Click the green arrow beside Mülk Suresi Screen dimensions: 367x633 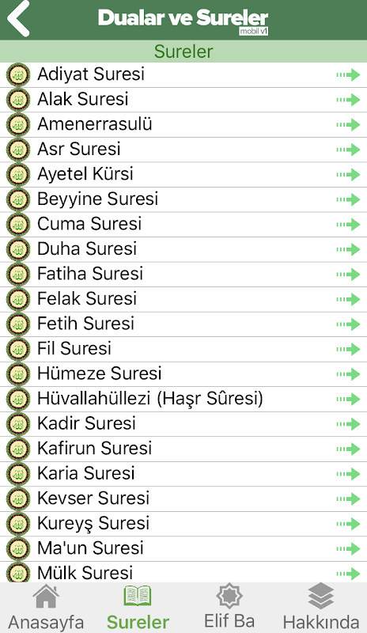pos(348,573)
